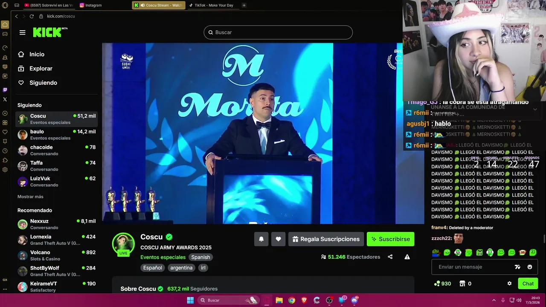546x307 pixels.
Task: Click the irl tag
Action: pyautogui.click(x=203, y=268)
